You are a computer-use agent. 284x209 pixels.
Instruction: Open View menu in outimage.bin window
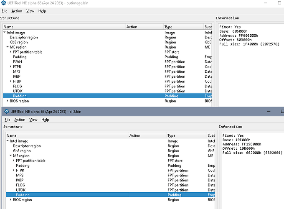click(x=30, y=11)
